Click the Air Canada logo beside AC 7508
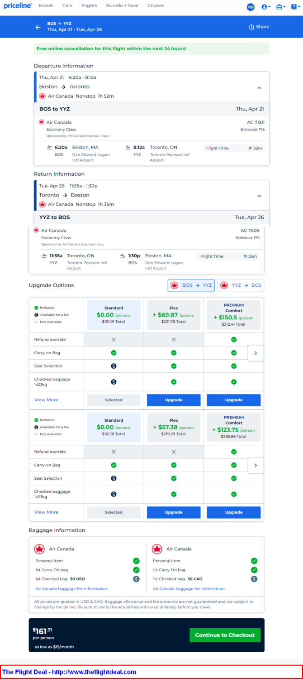This screenshot has height=679, width=303. click(36, 231)
